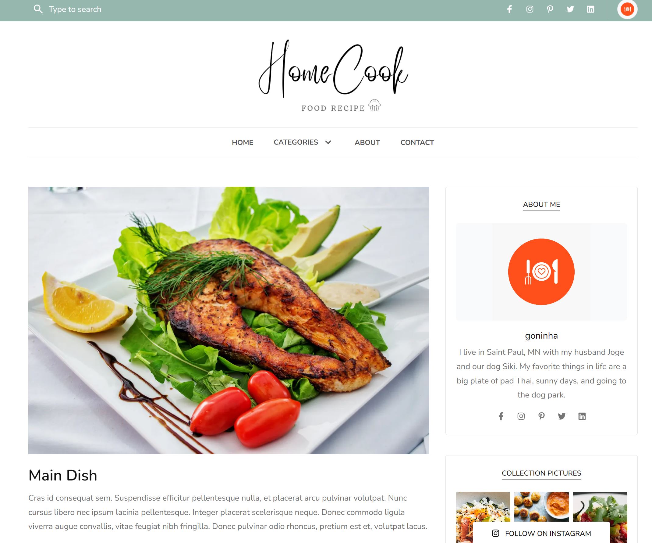Click the ABOUT menu item
The image size is (652, 543).
tap(367, 143)
